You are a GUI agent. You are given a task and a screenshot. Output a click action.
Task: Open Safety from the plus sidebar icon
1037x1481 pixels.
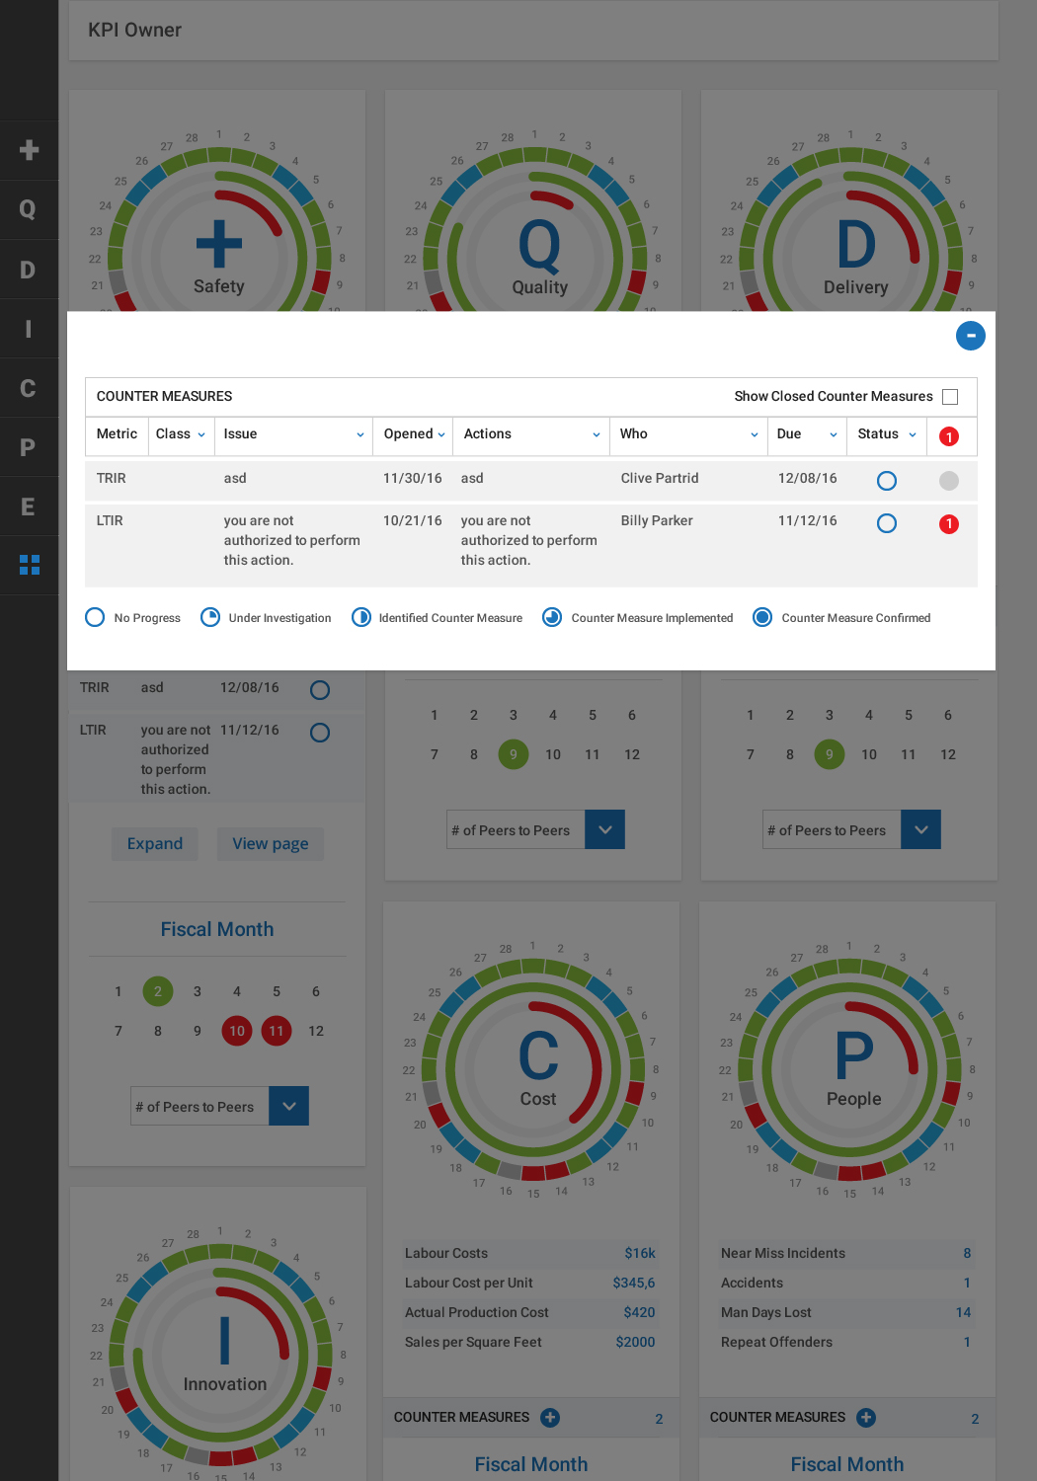[29, 150]
